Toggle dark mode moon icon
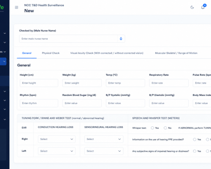Image resolution: width=211 pixels, height=169 pixels. (192, 7)
